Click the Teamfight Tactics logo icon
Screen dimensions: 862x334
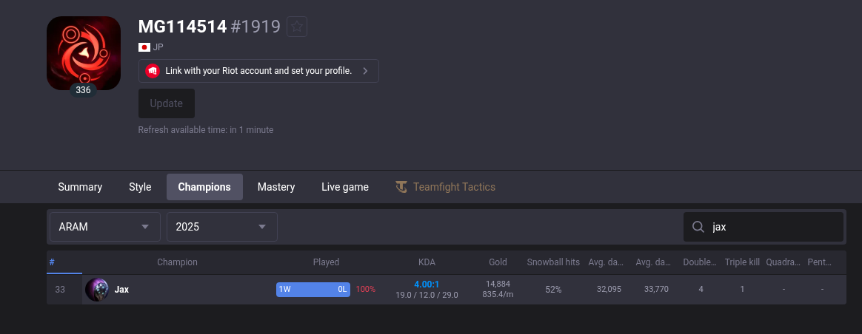[x=401, y=187]
